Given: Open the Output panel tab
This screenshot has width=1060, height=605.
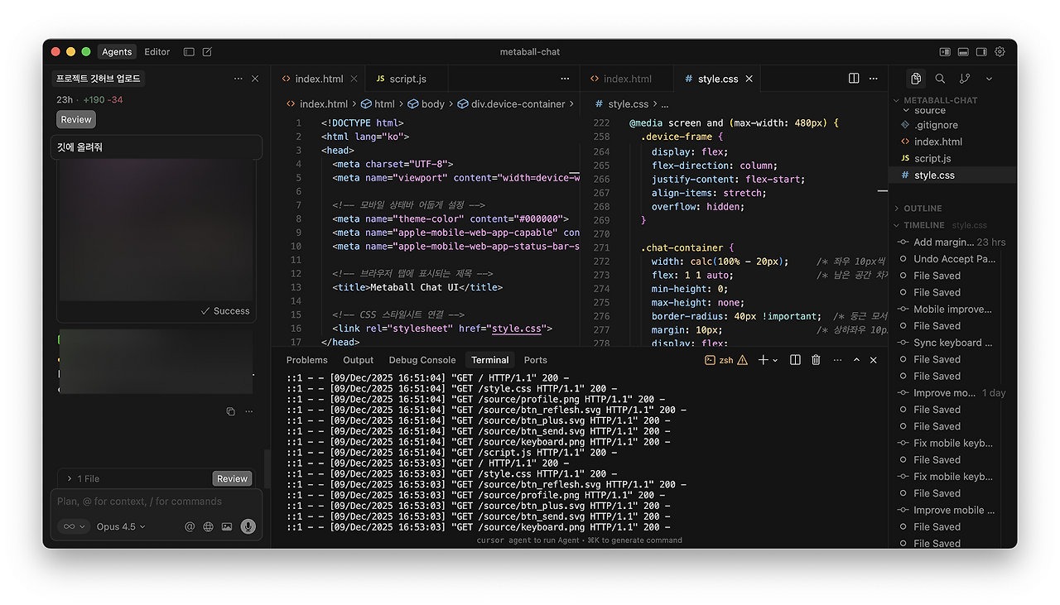Looking at the screenshot, I should pos(359,360).
